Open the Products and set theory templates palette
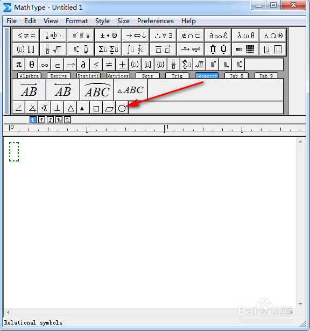 click(x=218, y=50)
